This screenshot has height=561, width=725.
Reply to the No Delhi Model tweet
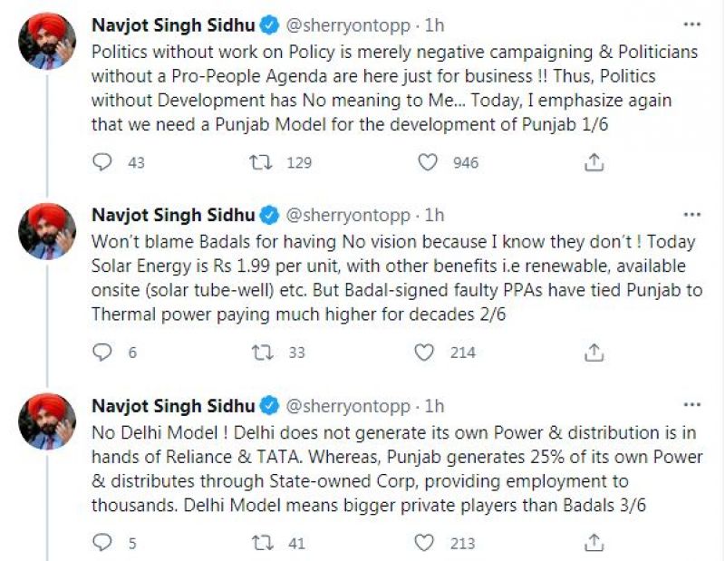pos(103,543)
